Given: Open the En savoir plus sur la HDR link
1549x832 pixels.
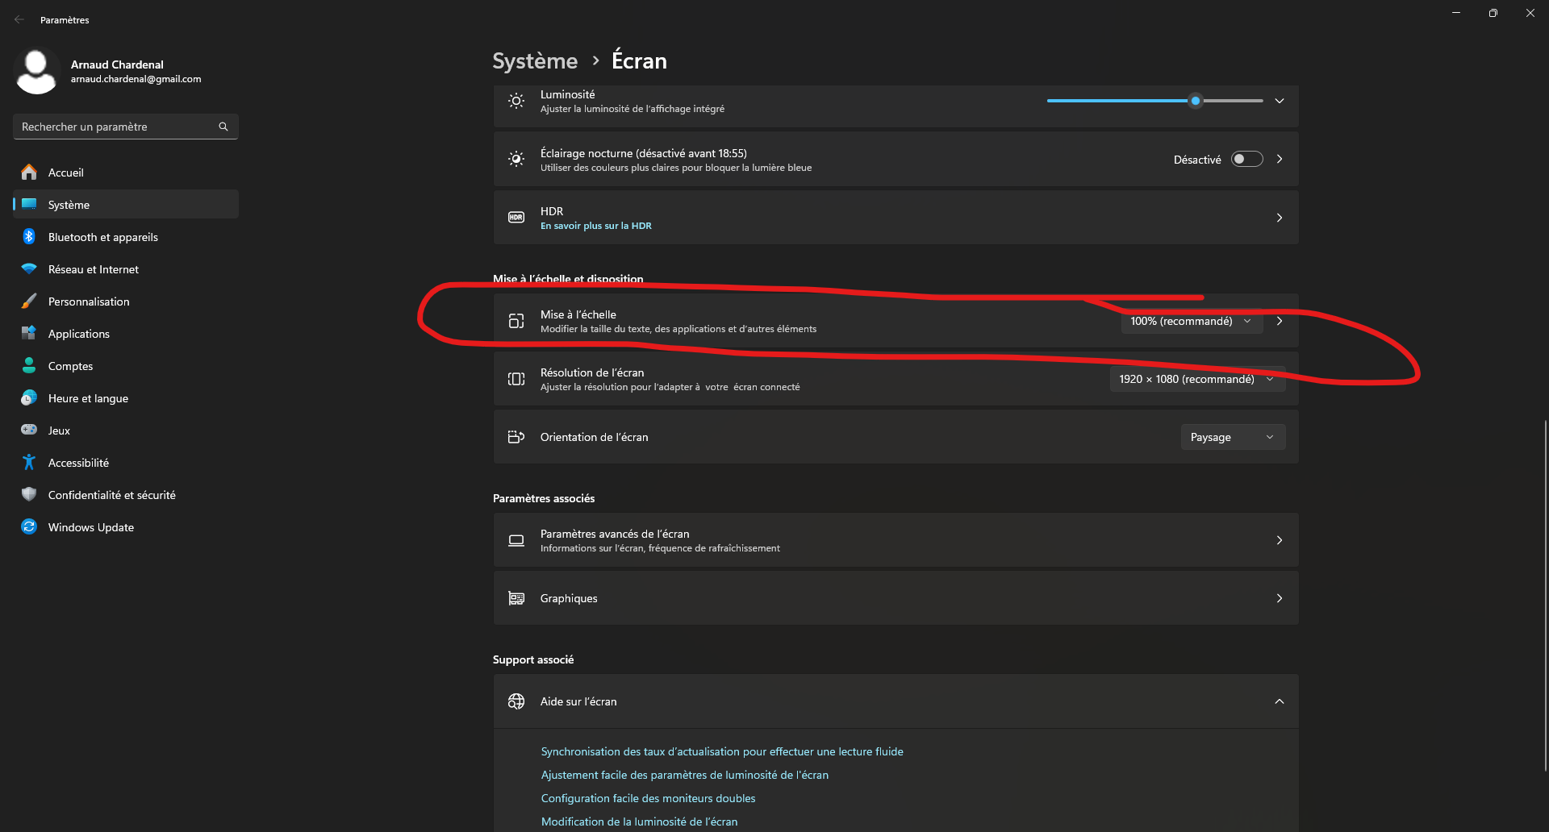Looking at the screenshot, I should [x=595, y=226].
